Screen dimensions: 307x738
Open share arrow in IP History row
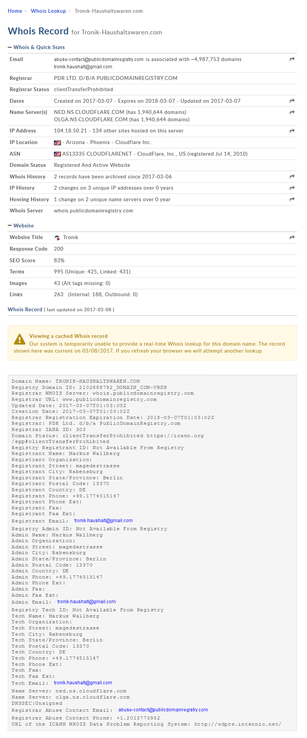pyautogui.click(x=292, y=188)
